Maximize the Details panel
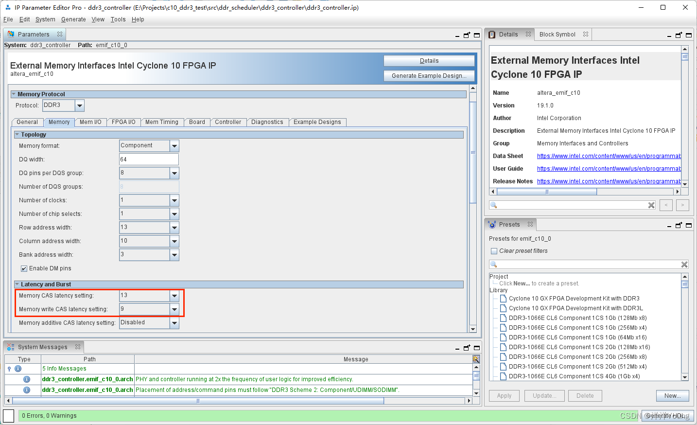This screenshot has width=697, height=425. pos(689,35)
